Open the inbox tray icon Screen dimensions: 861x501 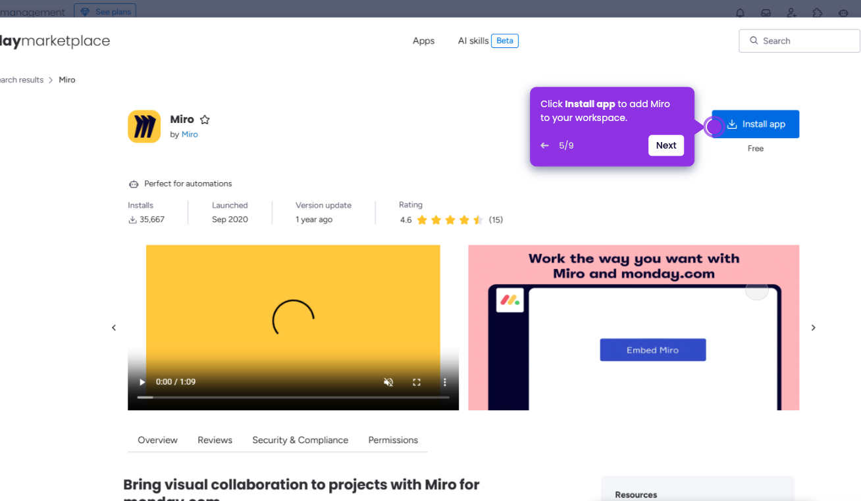pos(766,12)
